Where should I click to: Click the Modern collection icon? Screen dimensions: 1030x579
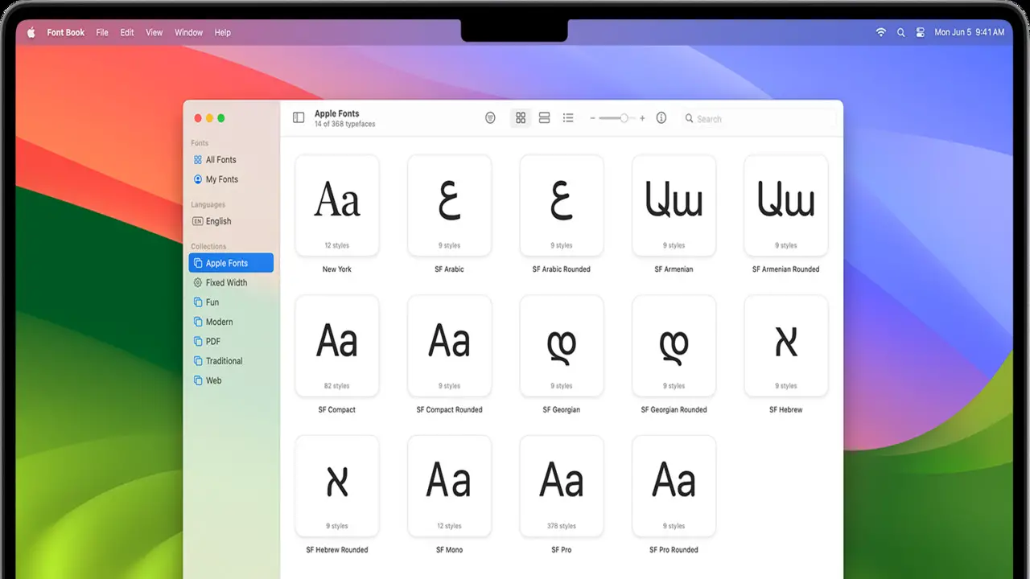[198, 322]
